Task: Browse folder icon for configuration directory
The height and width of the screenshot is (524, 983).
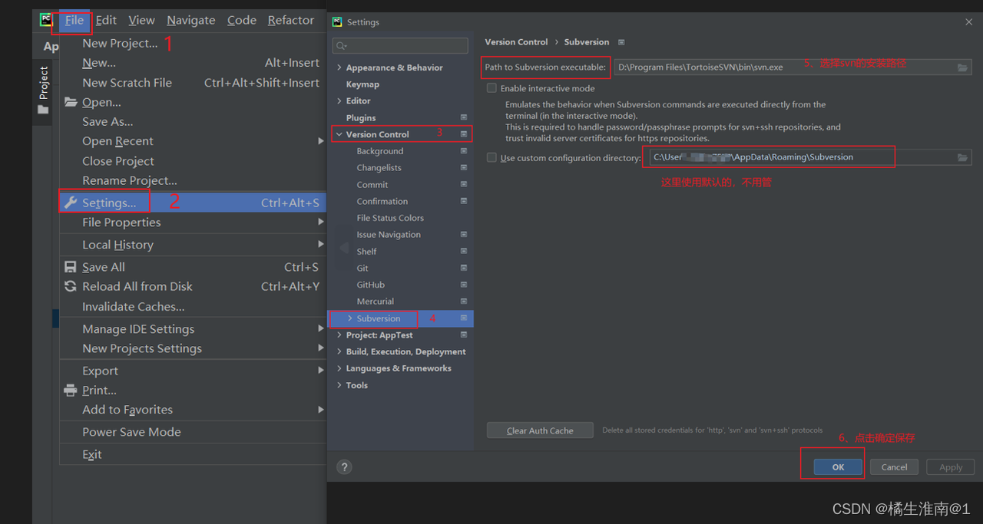Action: [962, 157]
